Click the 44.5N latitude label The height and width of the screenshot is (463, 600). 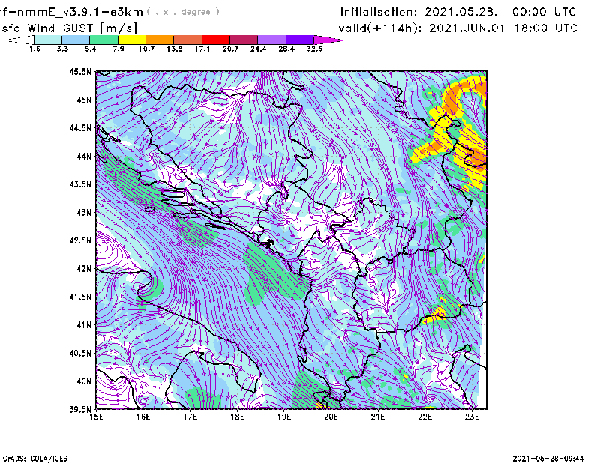pyautogui.click(x=80, y=127)
